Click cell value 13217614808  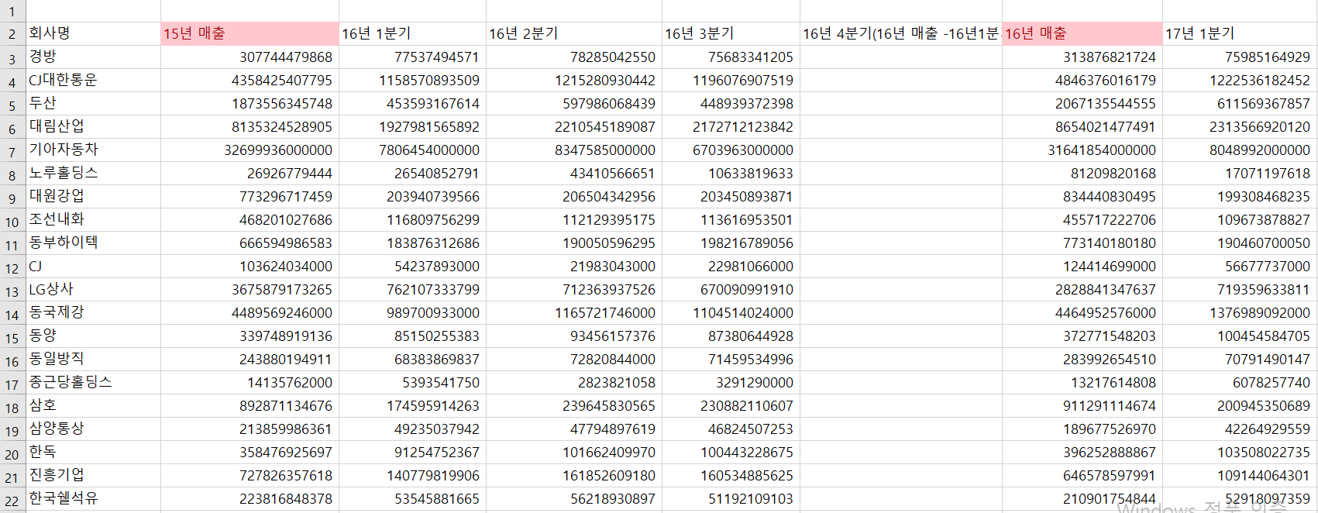pyautogui.click(x=1082, y=382)
